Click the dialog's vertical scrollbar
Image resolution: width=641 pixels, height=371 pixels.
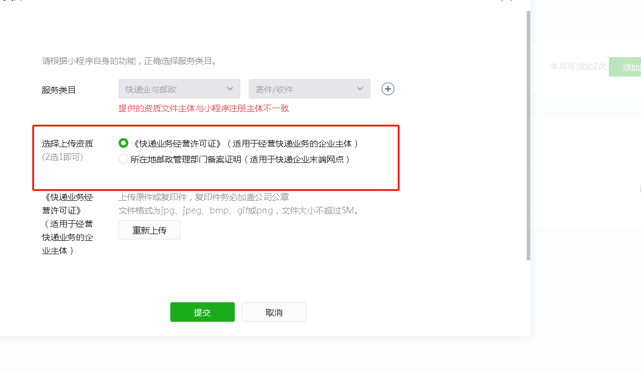point(528,135)
